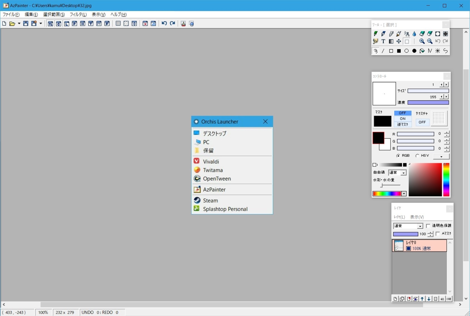
Task: Pick a color in the red saturation square
Action: (x=425, y=179)
